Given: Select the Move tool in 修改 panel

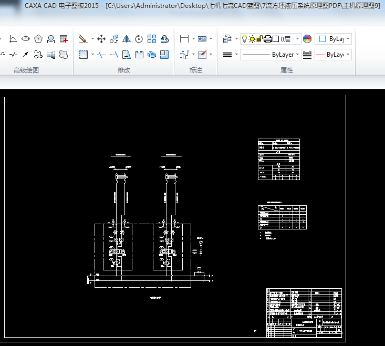Looking at the screenshot, I should pos(101,39).
